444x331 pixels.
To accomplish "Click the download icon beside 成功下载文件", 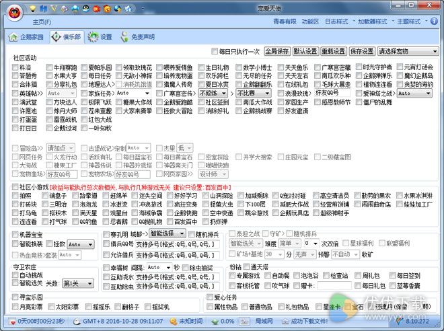I will (x=285, y=322).
